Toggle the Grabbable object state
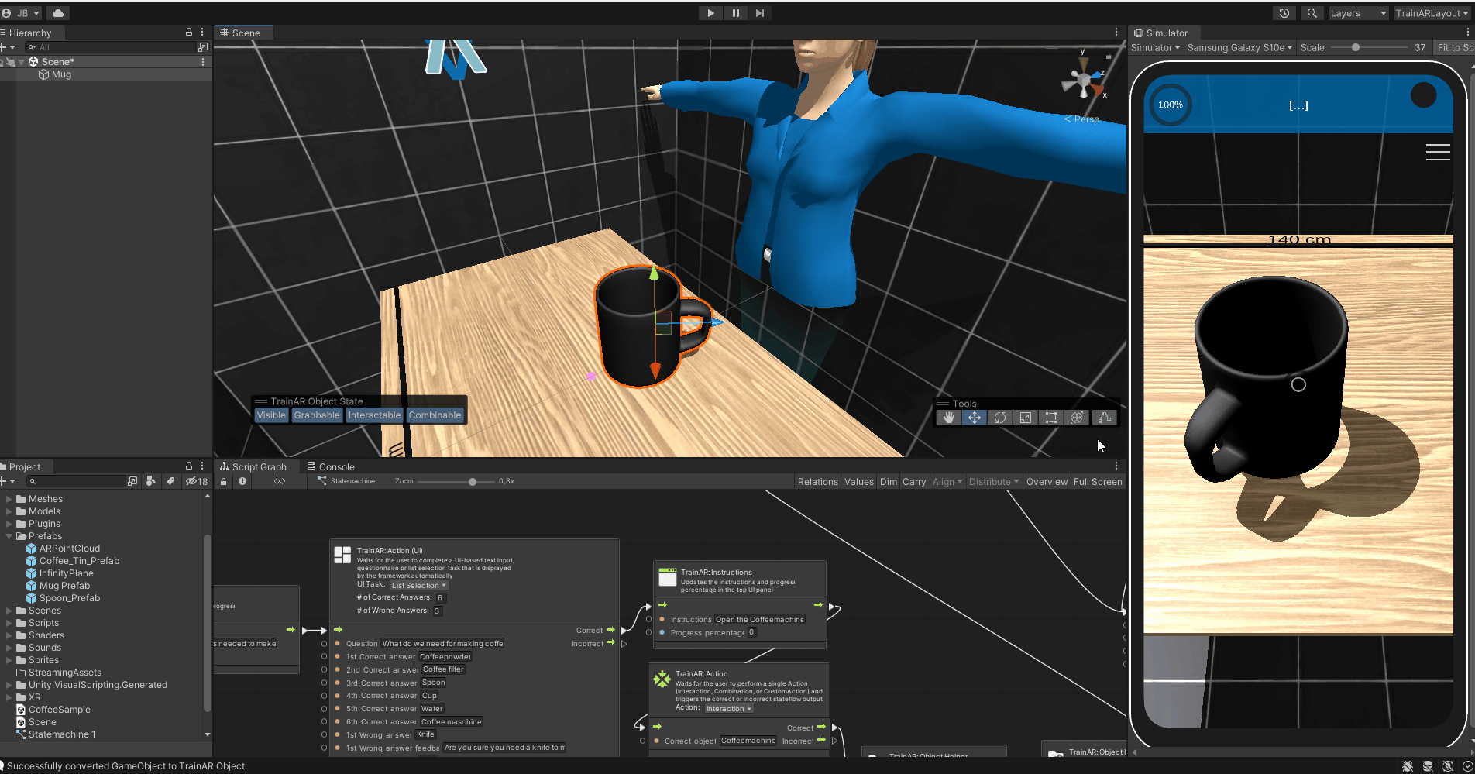 click(x=317, y=415)
